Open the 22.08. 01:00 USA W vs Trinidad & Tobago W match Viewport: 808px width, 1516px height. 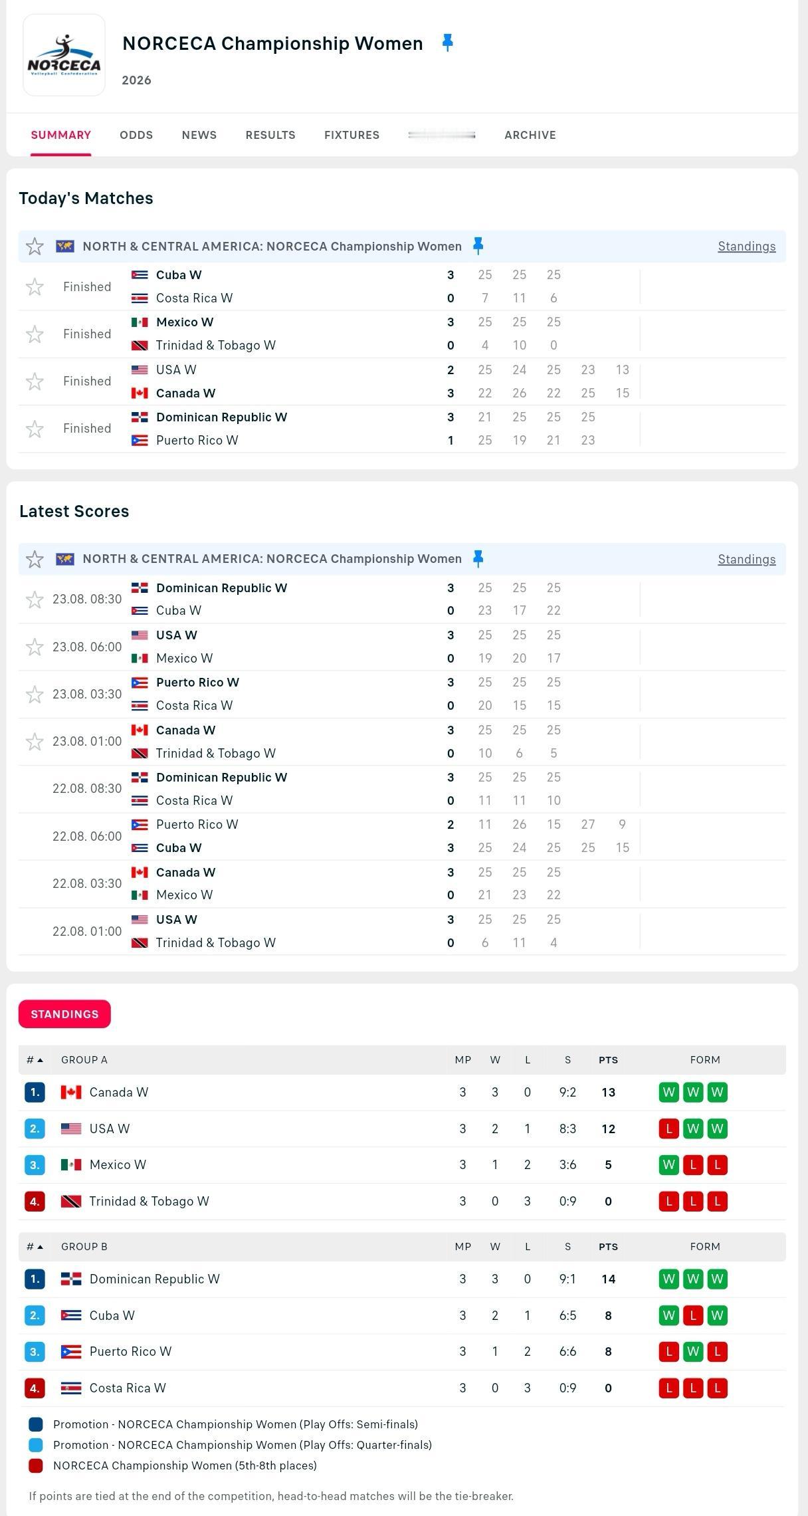point(402,931)
